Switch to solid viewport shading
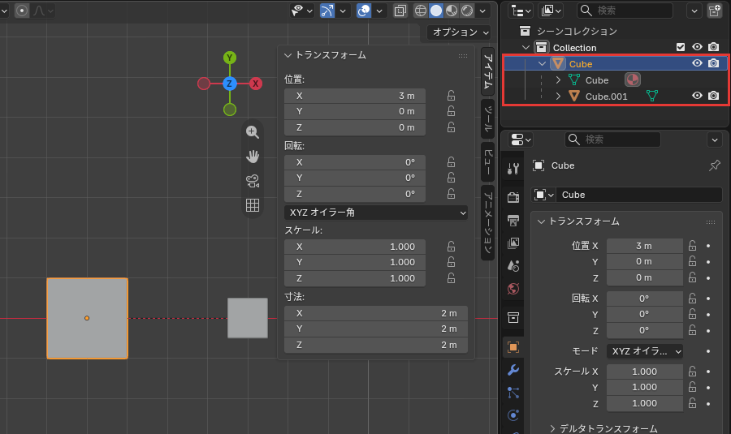This screenshot has height=434, width=731. point(436,11)
